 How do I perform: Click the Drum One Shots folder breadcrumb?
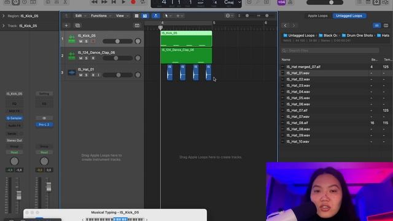pyautogui.click(x=357, y=36)
